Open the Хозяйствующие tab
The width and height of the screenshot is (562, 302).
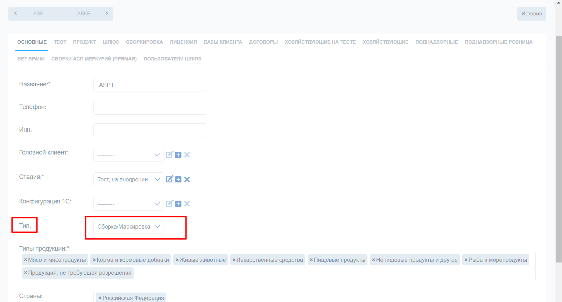point(385,42)
